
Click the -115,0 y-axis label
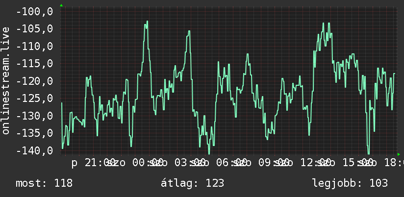pyautogui.click(x=34, y=64)
